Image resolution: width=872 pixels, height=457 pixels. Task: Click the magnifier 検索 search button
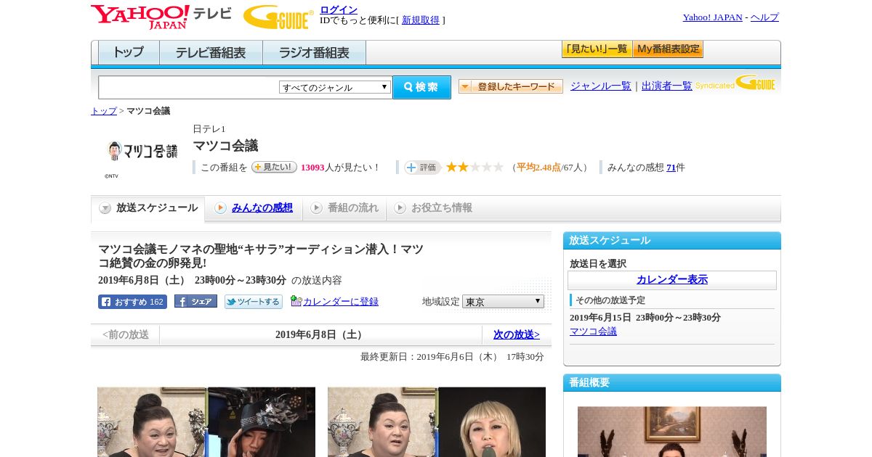pos(421,87)
